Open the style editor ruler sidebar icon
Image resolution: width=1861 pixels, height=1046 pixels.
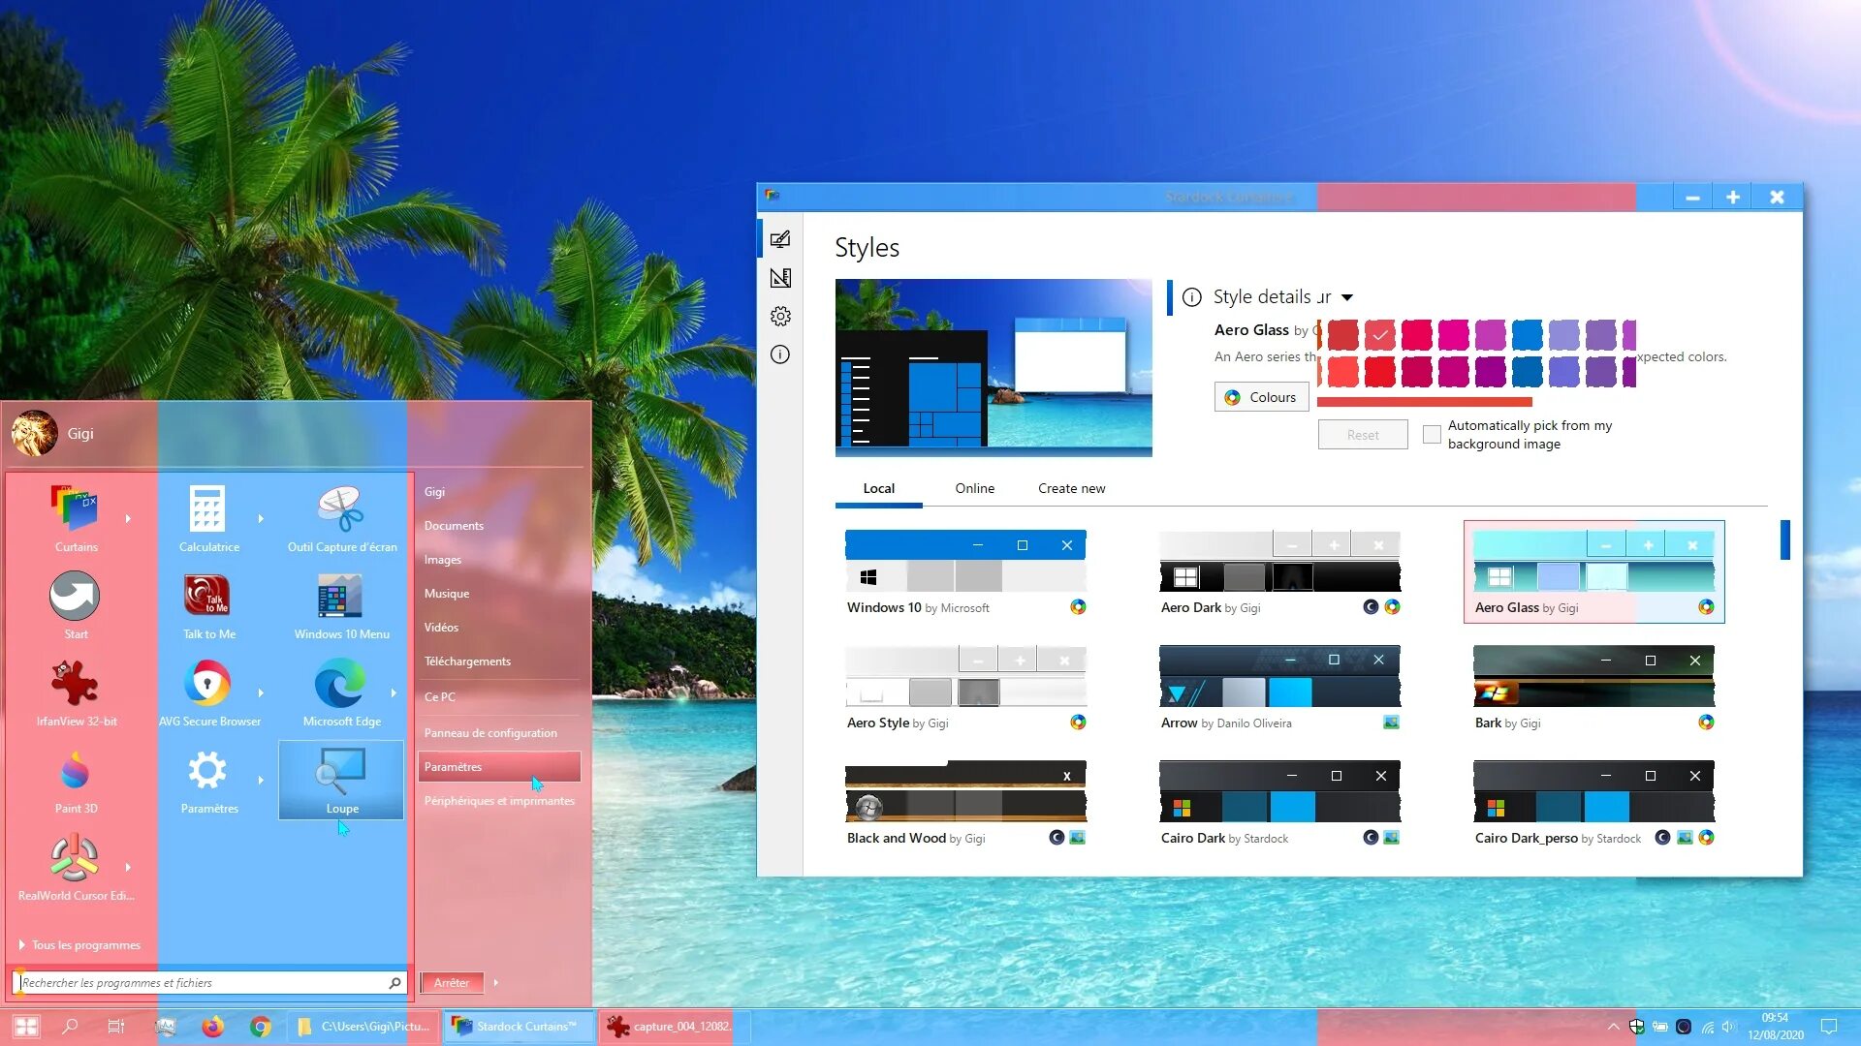780,278
